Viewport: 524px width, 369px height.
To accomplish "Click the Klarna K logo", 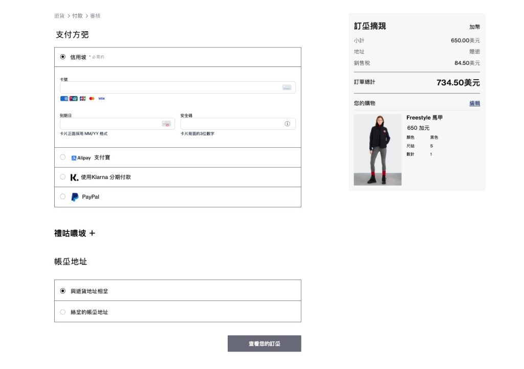I will [74, 177].
